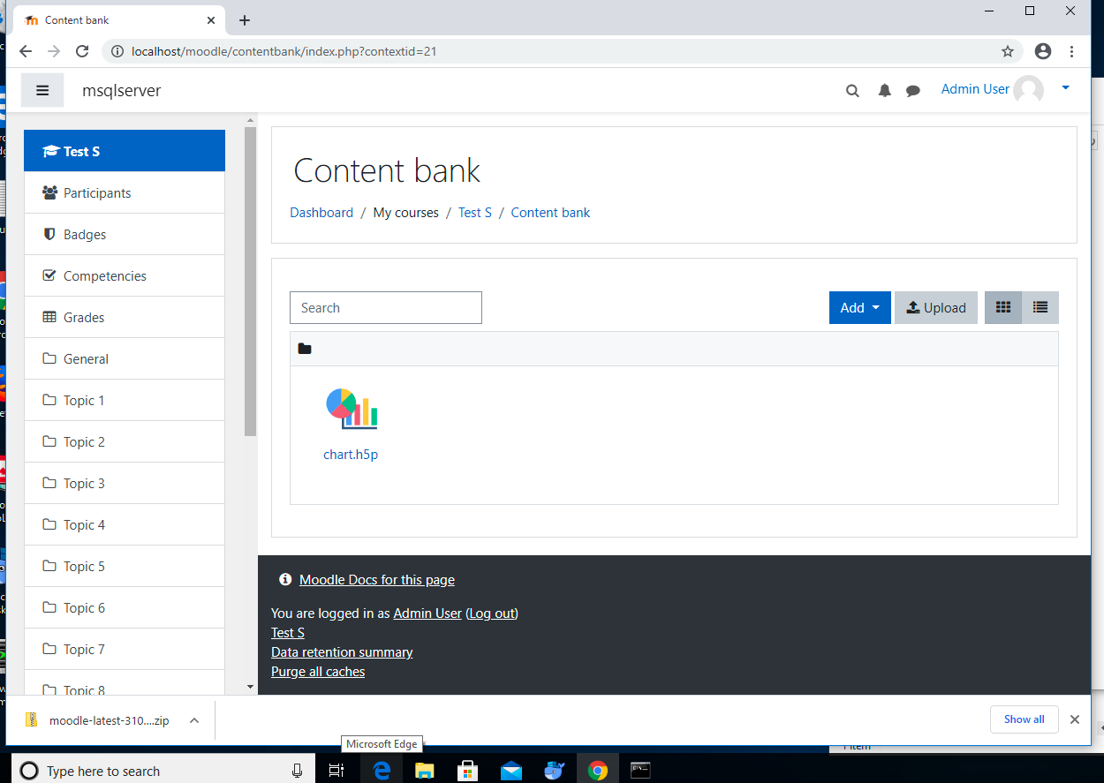Open the Moodle search magnifier icon
Viewport: 1104px width, 783px height.
852,90
